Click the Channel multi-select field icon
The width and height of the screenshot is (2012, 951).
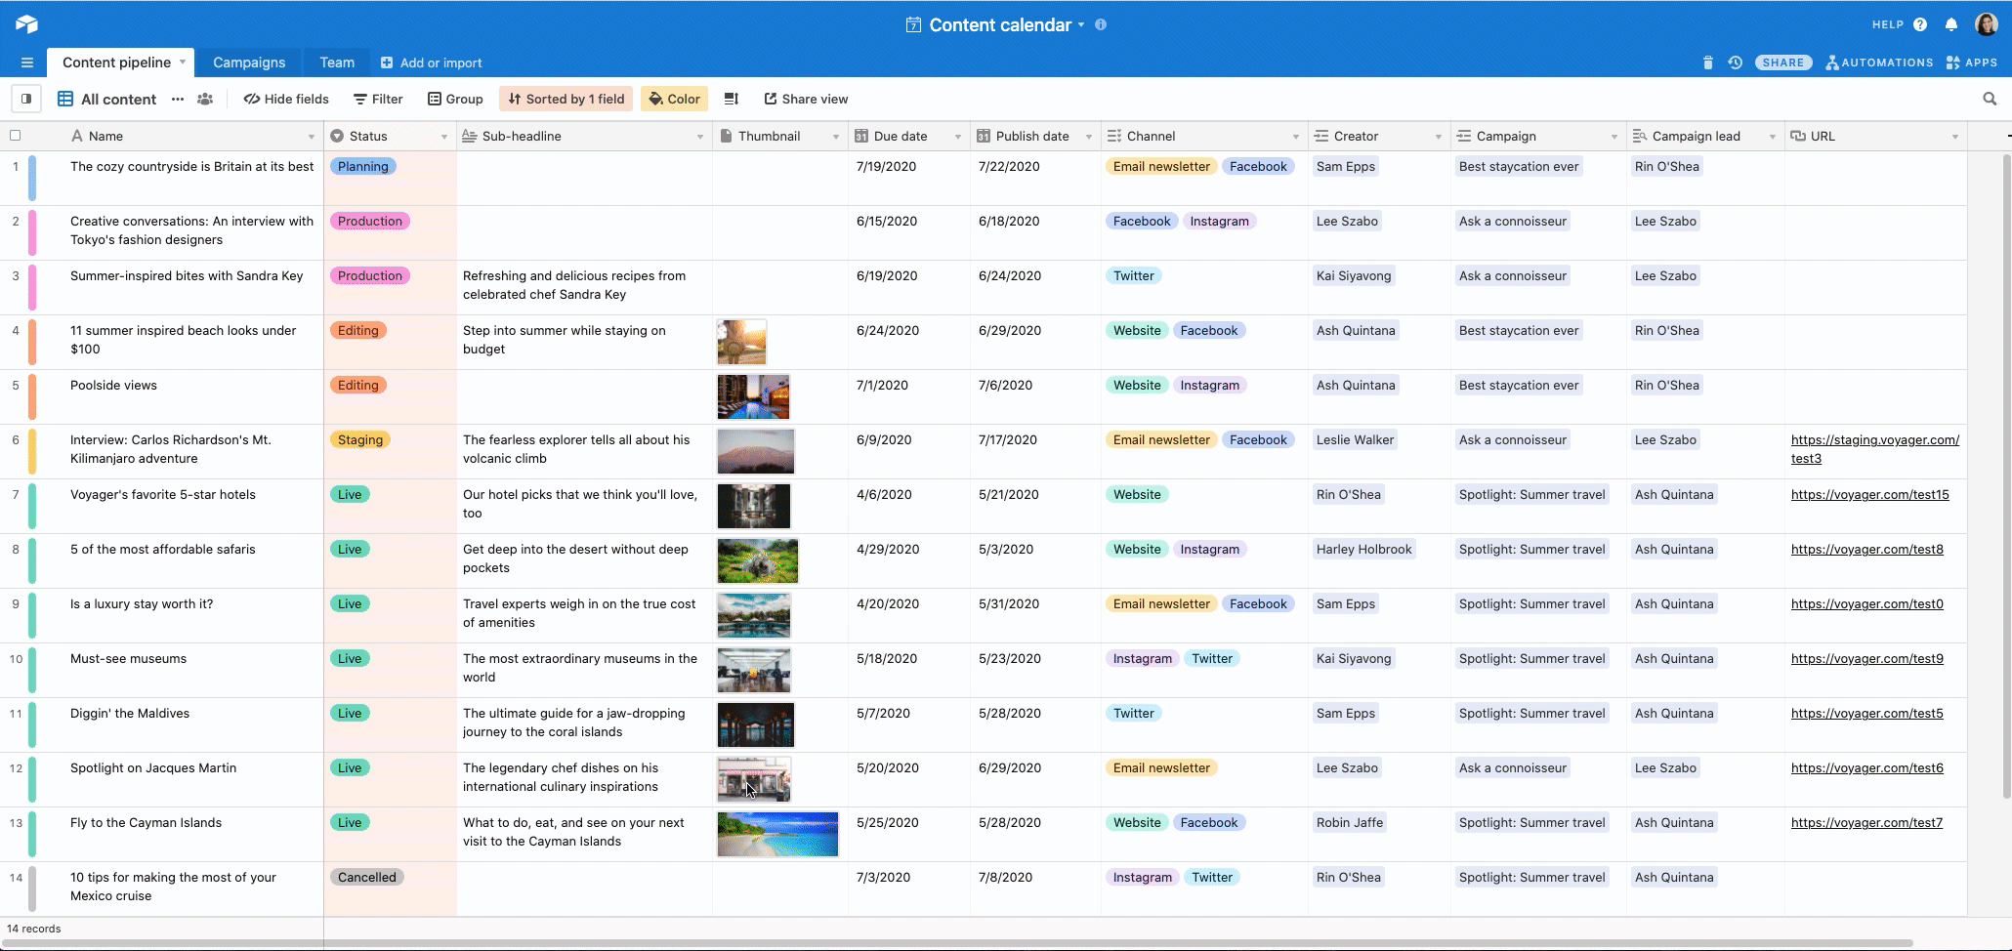point(1114,136)
